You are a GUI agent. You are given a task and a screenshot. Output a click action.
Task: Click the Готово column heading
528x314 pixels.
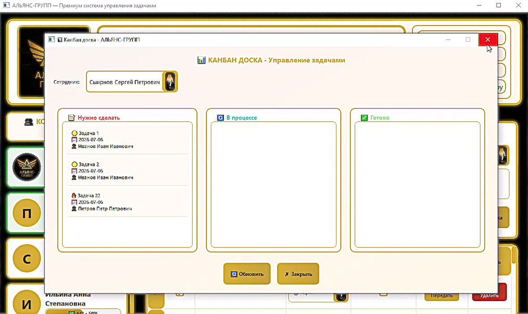(379, 118)
